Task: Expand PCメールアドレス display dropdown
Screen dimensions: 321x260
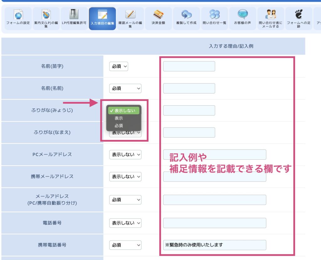Action: click(125, 154)
